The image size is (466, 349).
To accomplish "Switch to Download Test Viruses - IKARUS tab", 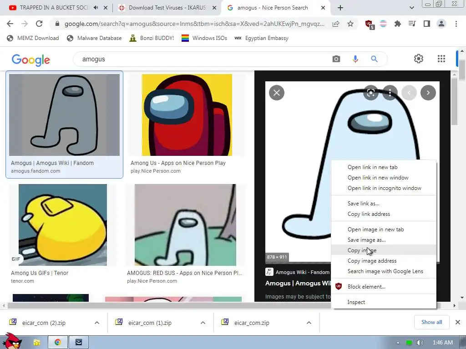I will click(x=167, y=8).
